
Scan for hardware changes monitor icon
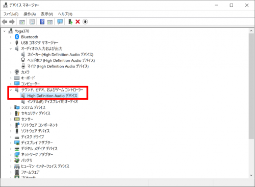pos(60,22)
